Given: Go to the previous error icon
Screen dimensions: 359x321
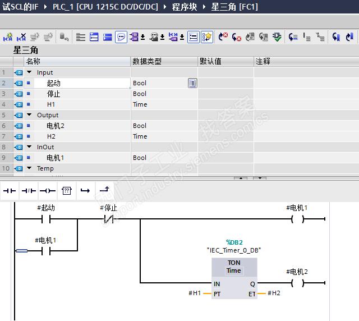Looking at the screenshot, I should coord(223,36).
